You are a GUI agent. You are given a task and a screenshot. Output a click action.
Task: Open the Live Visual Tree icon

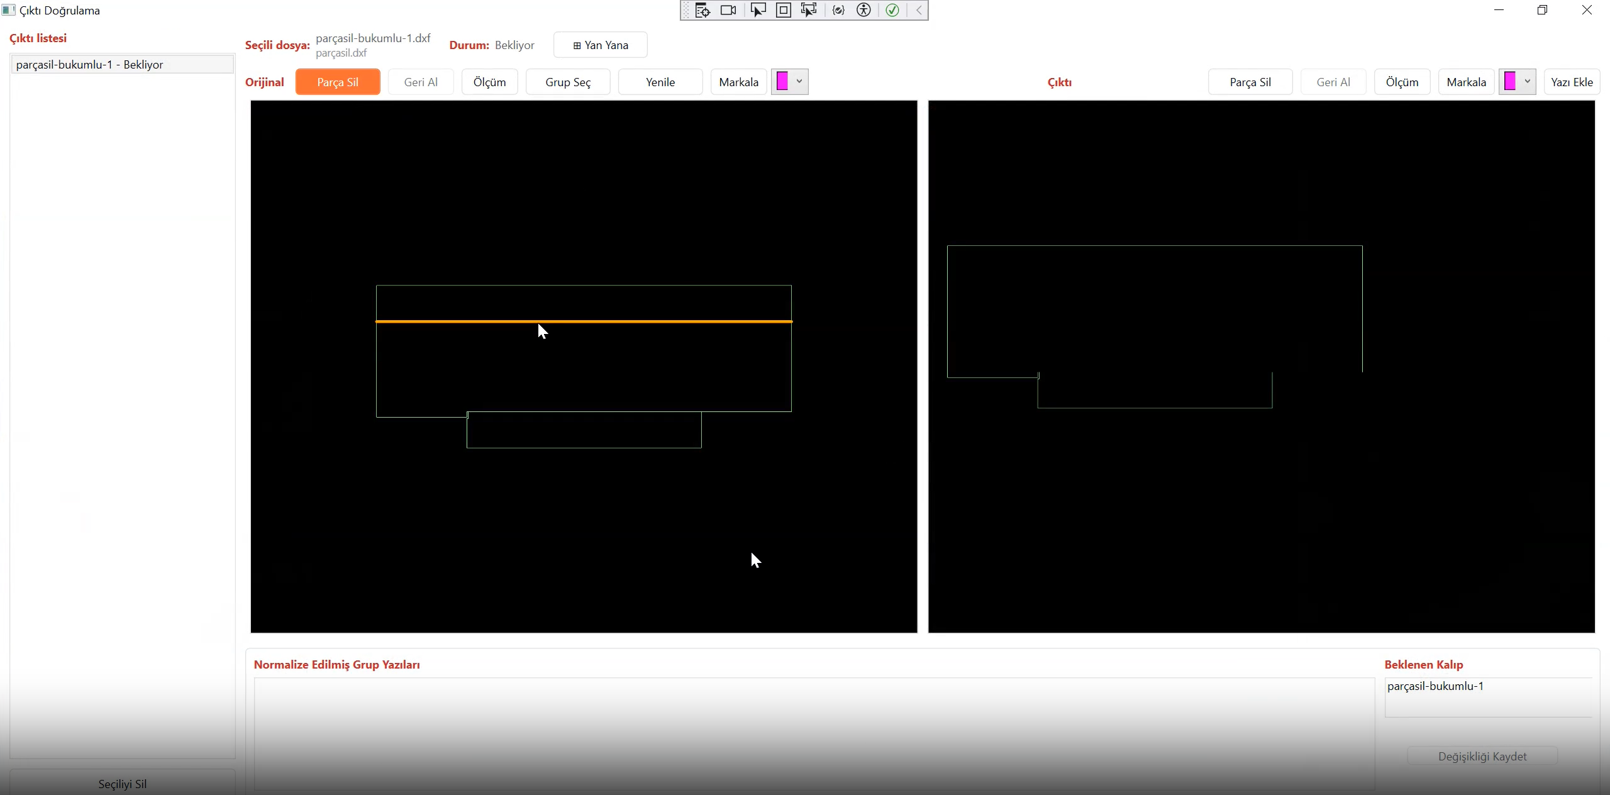click(x=702, y=10)
